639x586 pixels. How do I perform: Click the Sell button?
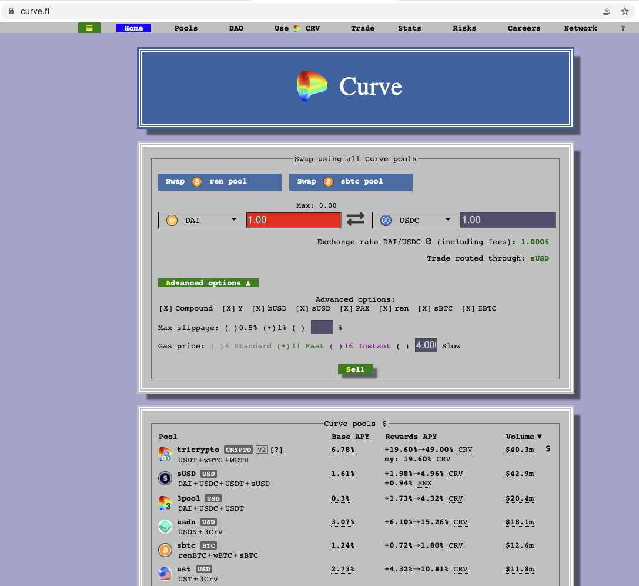point(355,369)
